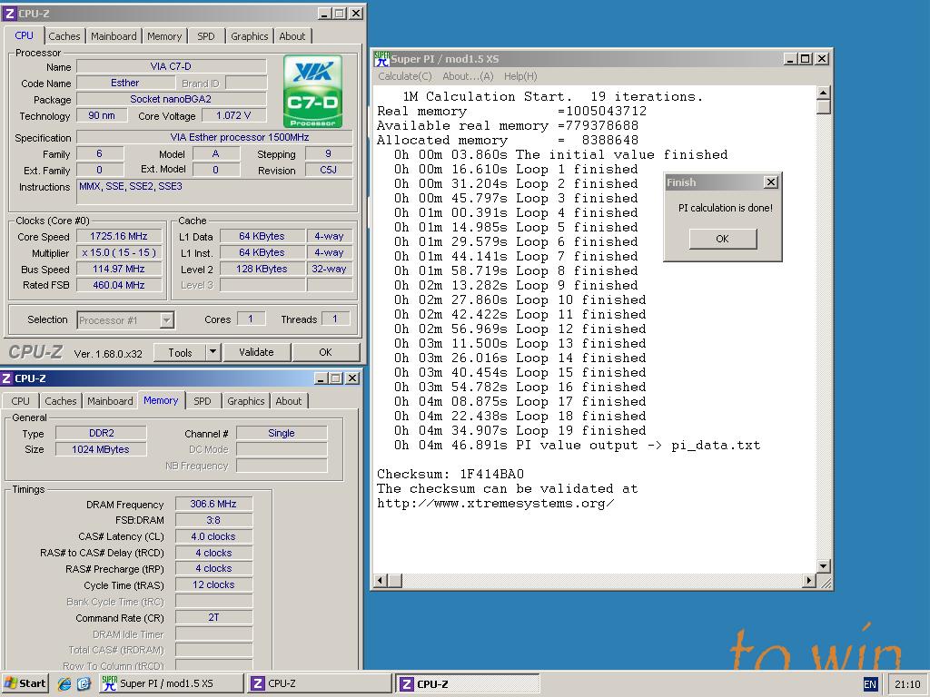The image size is (930, 697).
Task: Click the Bus Speed 114.97 MHz value
Action: 119,269
